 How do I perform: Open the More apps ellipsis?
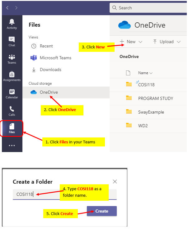point(12,146)
